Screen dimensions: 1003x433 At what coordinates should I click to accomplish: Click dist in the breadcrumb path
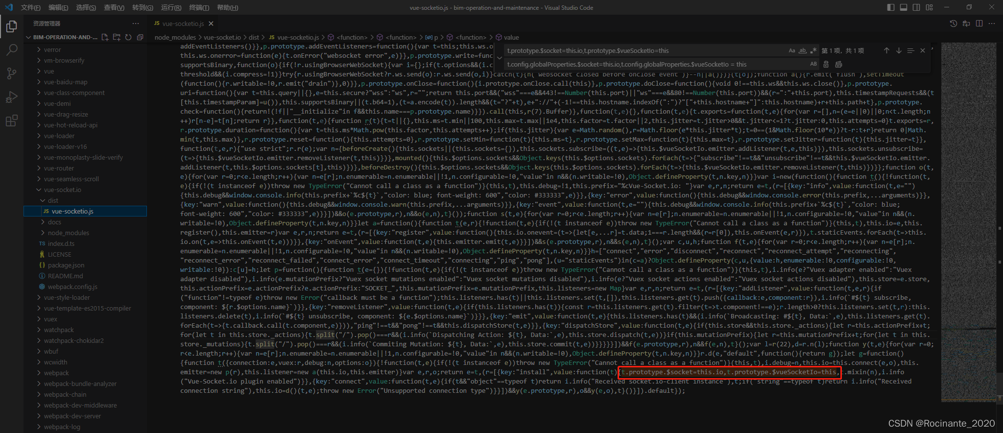[254, 37]
